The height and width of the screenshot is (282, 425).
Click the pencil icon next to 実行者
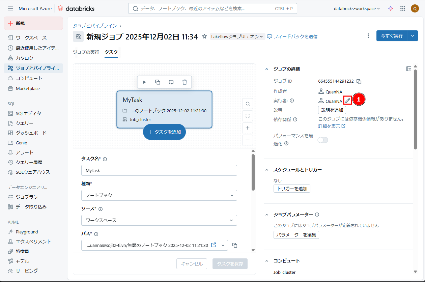[x=347, y=101]
